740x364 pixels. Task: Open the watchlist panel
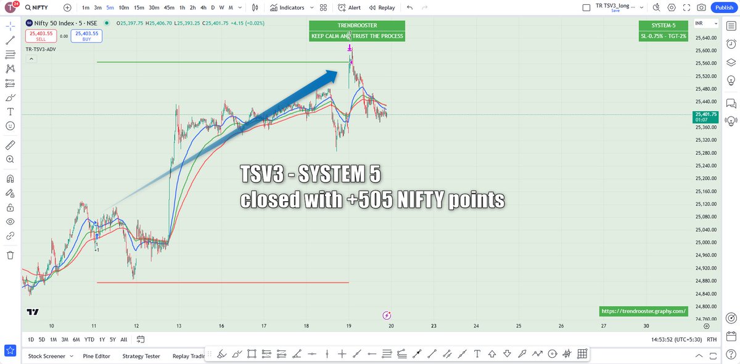tap(731, 27)
